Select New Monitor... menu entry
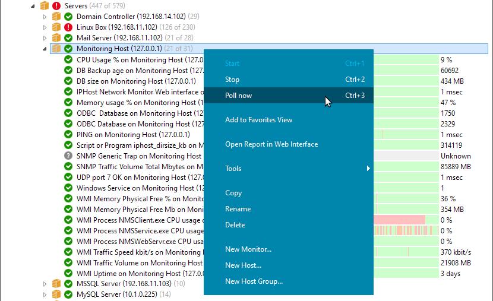 (x=289, y=249)
